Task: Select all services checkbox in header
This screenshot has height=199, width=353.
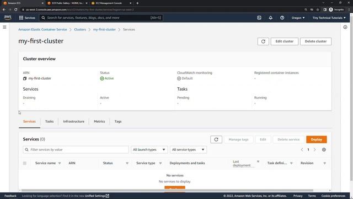Action: pos(24,163)
